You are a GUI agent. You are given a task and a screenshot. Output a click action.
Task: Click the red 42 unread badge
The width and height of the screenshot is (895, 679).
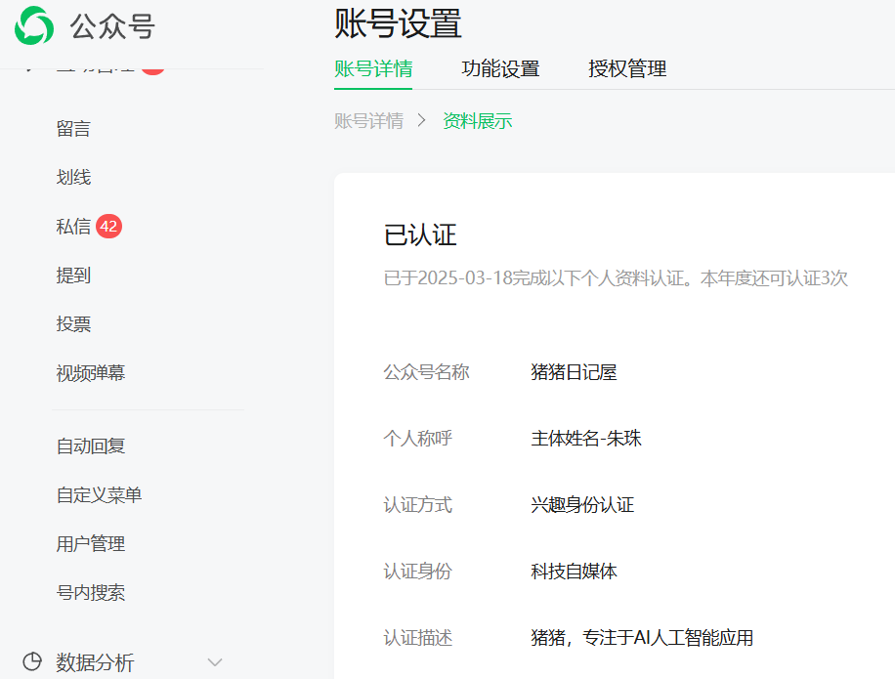[108, 227]
